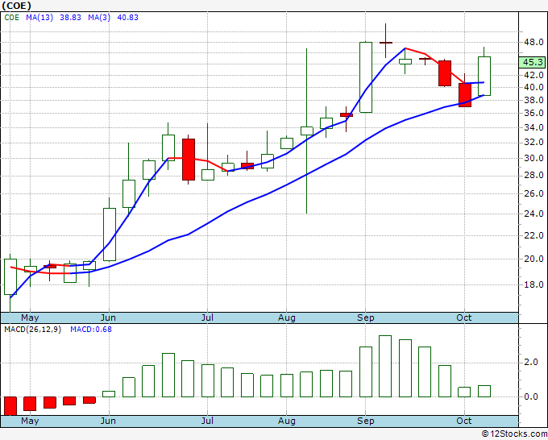The image size is (548, 440).
Task: Click the 24.0 price axis label
Action: (x=533, y=214)
